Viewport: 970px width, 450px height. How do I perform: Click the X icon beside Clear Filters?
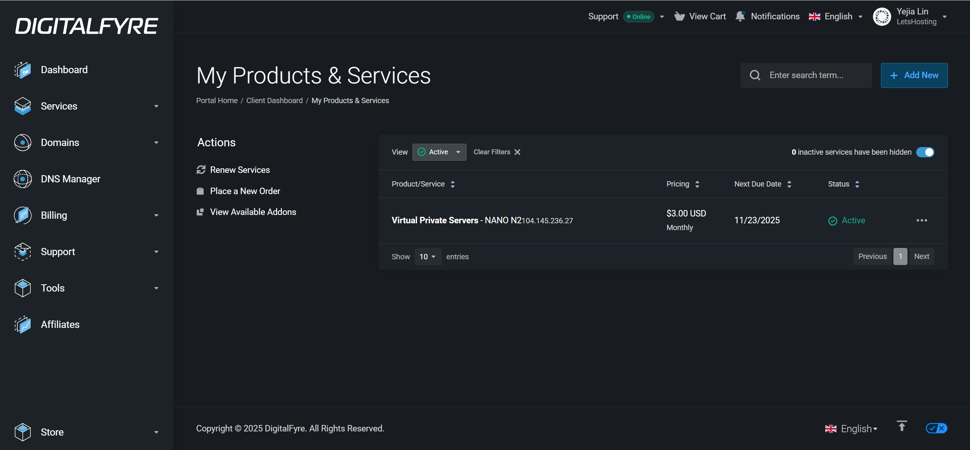click(x=517, y=152)
